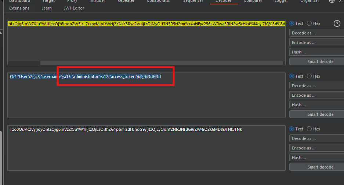
Task: Open the Intruder tab
Action: [x=97, y=1]
